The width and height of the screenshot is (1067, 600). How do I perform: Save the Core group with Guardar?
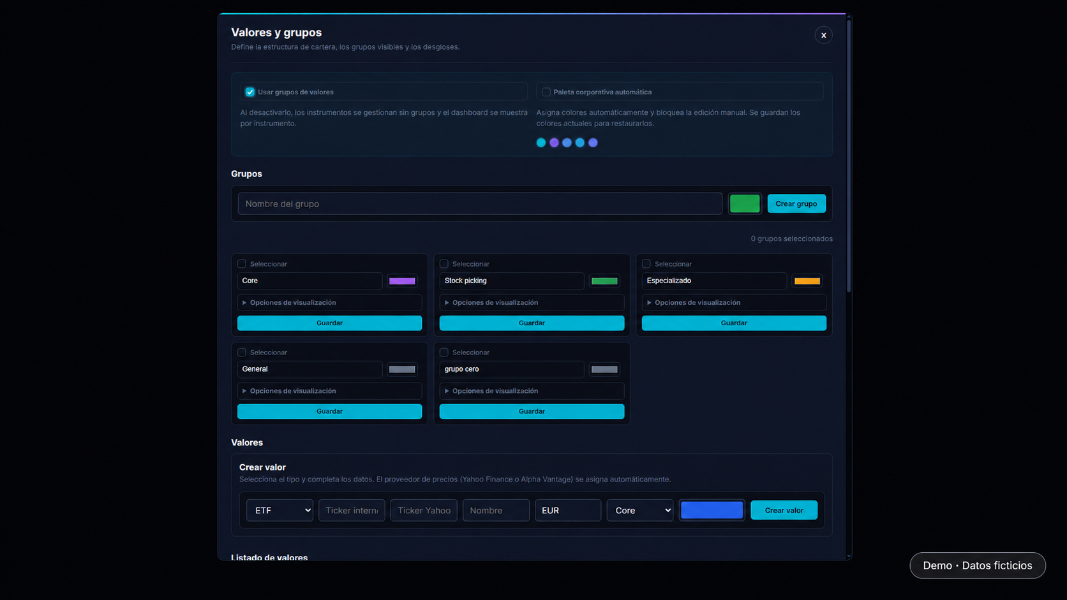[329, 323]
